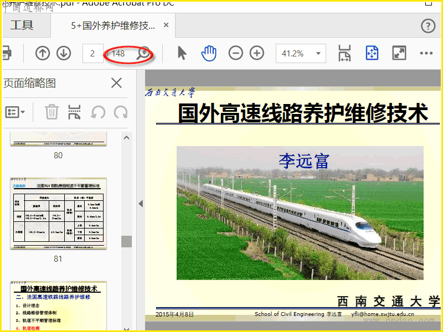Viewport: 443px width, 332px height.
Task: Switch to the 5+国外养护维修技 document tab
Action: click(113, 25)
